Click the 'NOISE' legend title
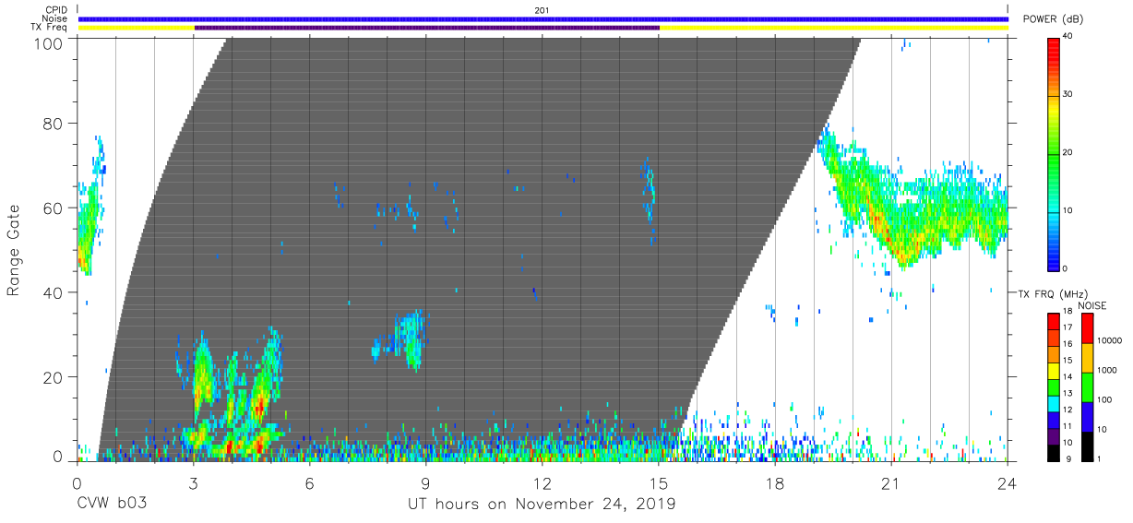 pyautogui.click(x=1091, y=305)
